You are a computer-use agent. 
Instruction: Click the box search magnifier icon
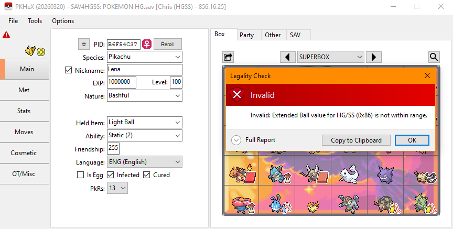(x=434, y=57)
